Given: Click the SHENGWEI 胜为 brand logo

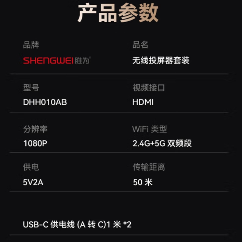Looking at the screenshot, I should click(x=57, y=60).
